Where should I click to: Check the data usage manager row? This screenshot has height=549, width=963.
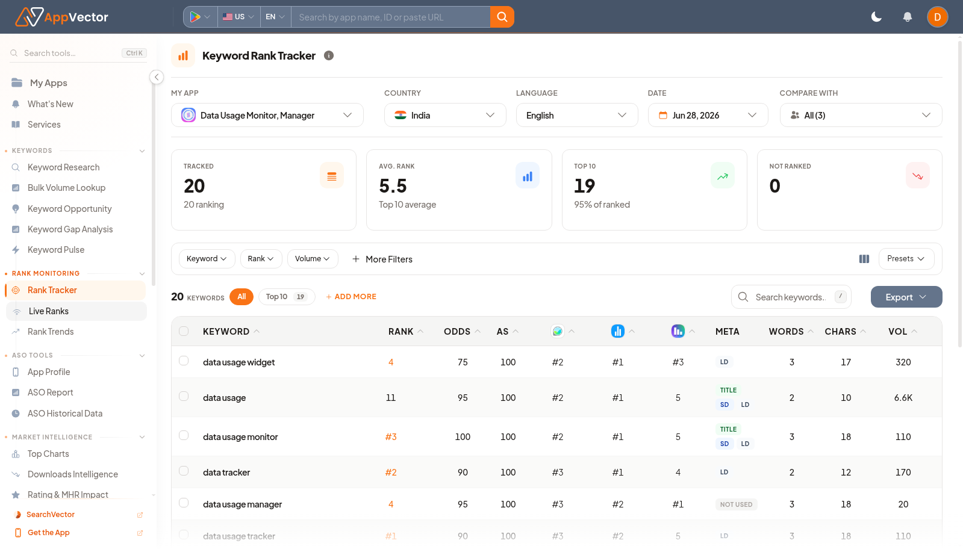click(184, 503)
